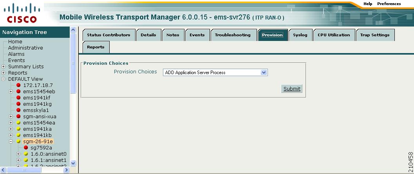Click the navigation tree vertical scrollbar thumb
This screenshot has width=414, height=174.
point(73,63)
